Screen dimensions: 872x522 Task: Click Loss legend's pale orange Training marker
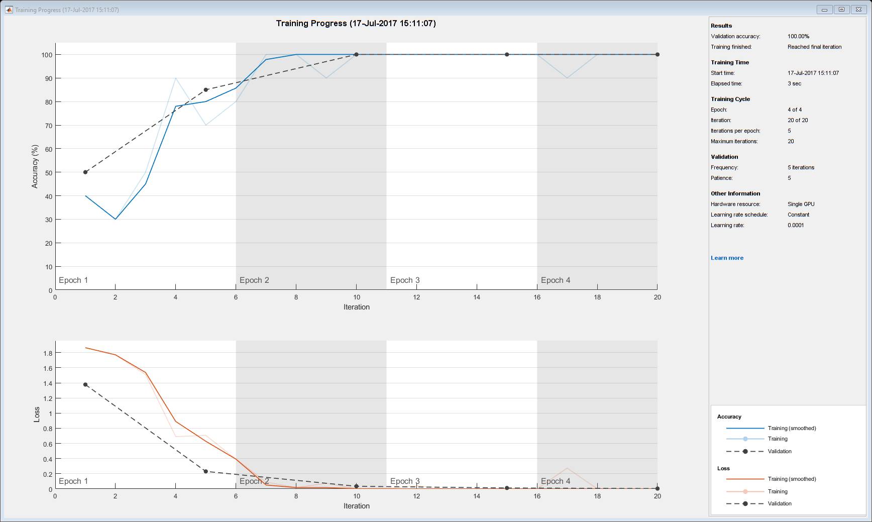[745, 491]
